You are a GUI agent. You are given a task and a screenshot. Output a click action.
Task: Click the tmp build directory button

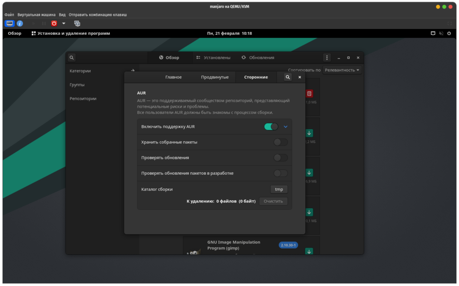click(279, 189)
